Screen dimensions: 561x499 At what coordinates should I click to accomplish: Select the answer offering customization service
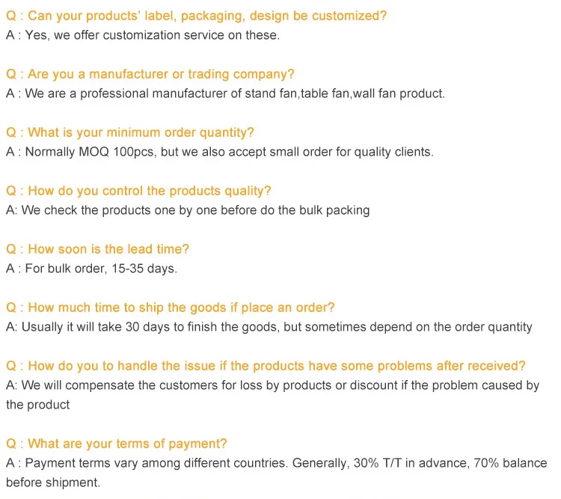tap(142, 35)
